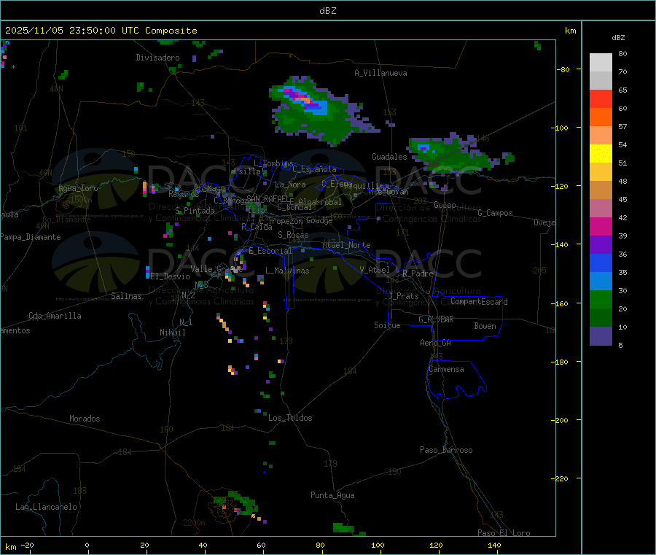
Task: Click the S_Rosas map label
Action: pos(293,235)
